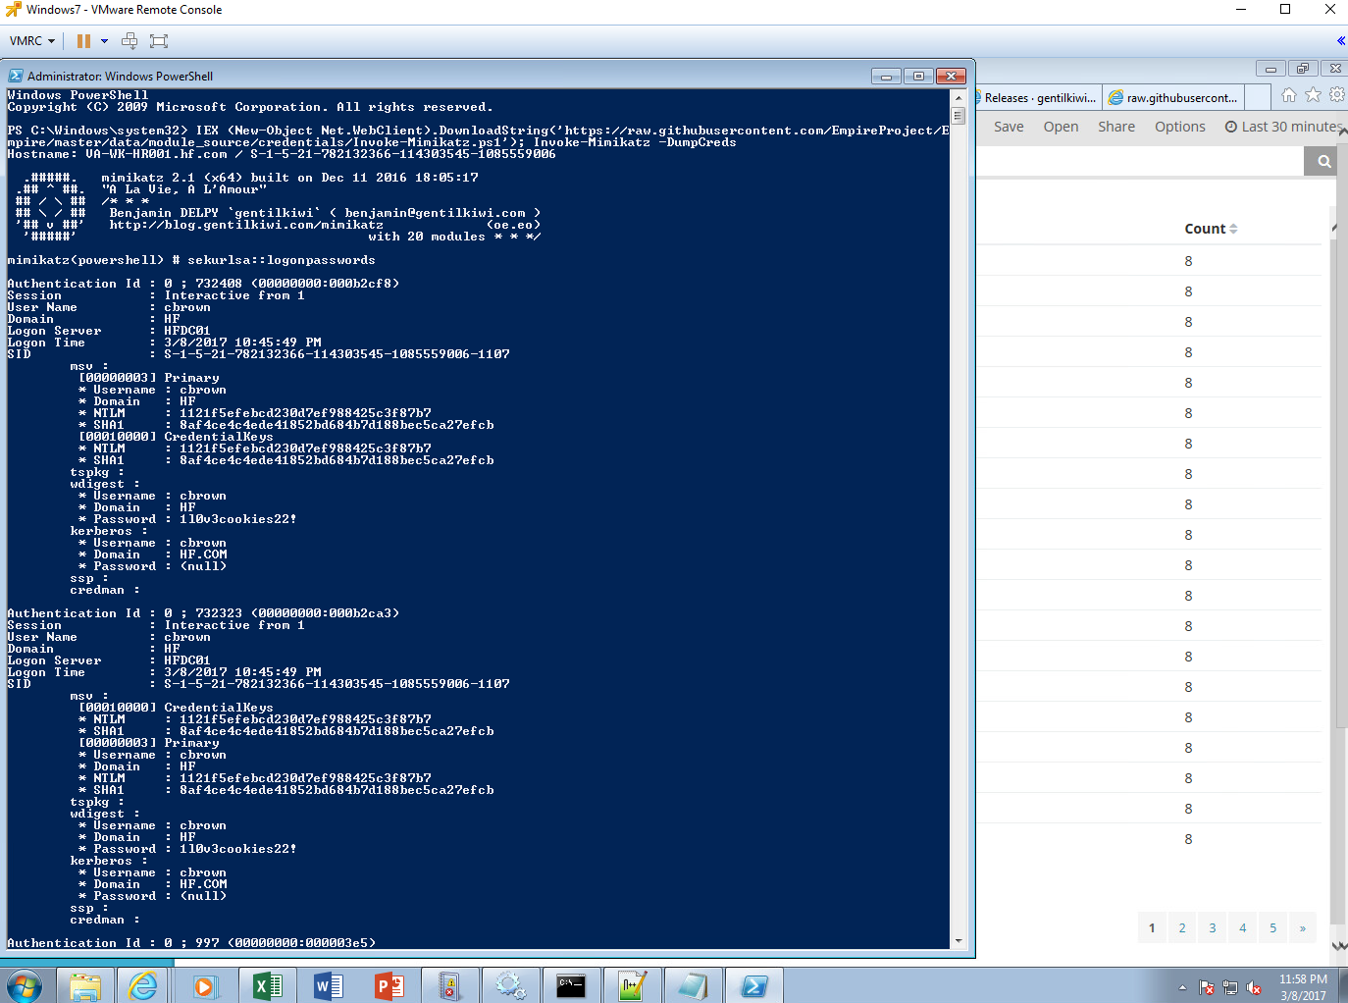Click the browser page scroll-down chevron
Viewport: 1348px width, 1003px height.
(x=1340, y=946)
